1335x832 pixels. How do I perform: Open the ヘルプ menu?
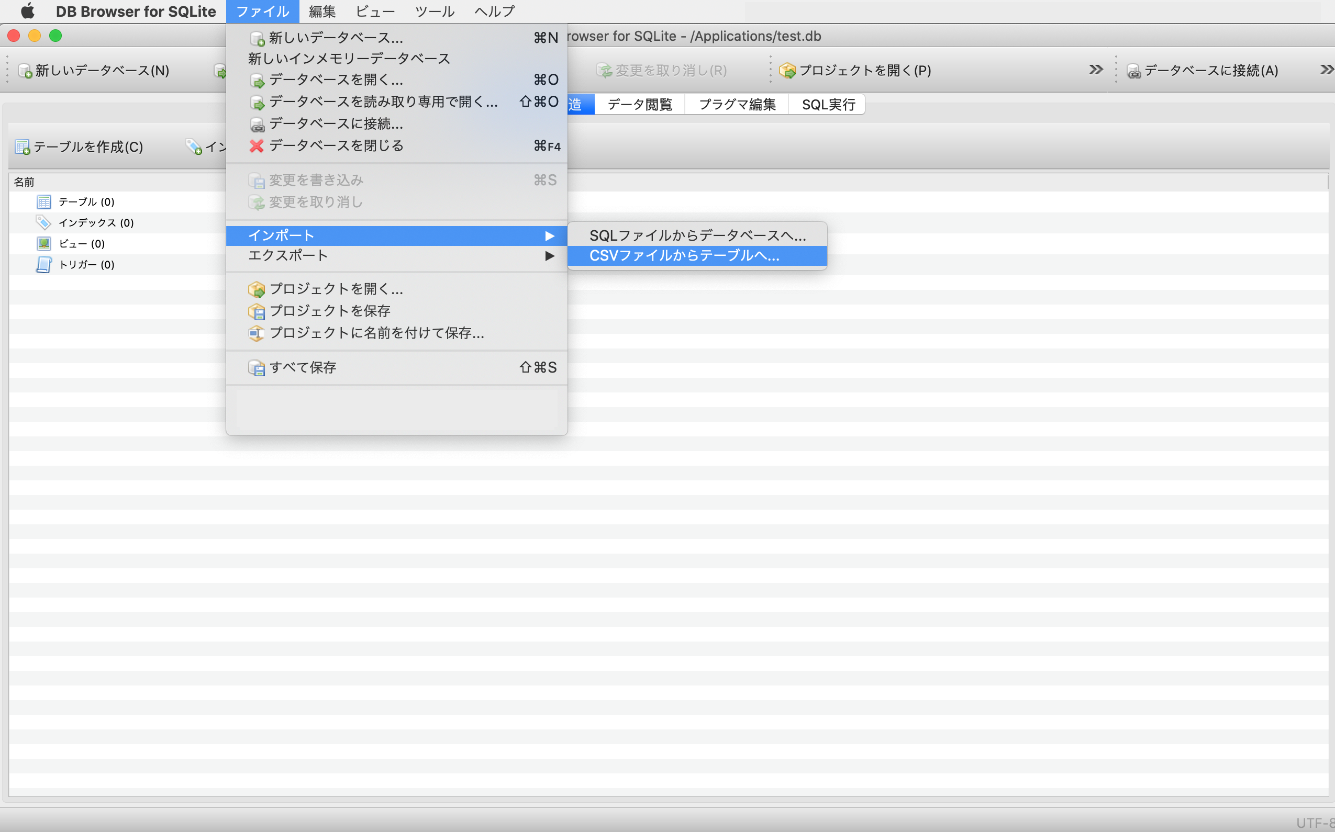494,12
